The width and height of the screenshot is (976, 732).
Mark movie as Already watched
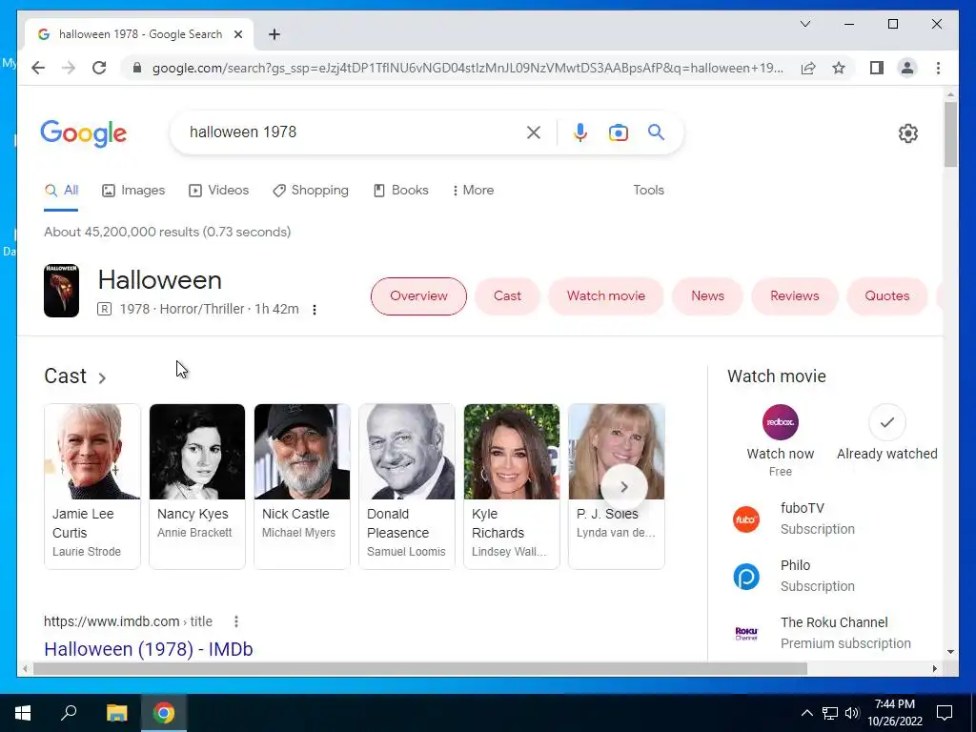(887, 422)
